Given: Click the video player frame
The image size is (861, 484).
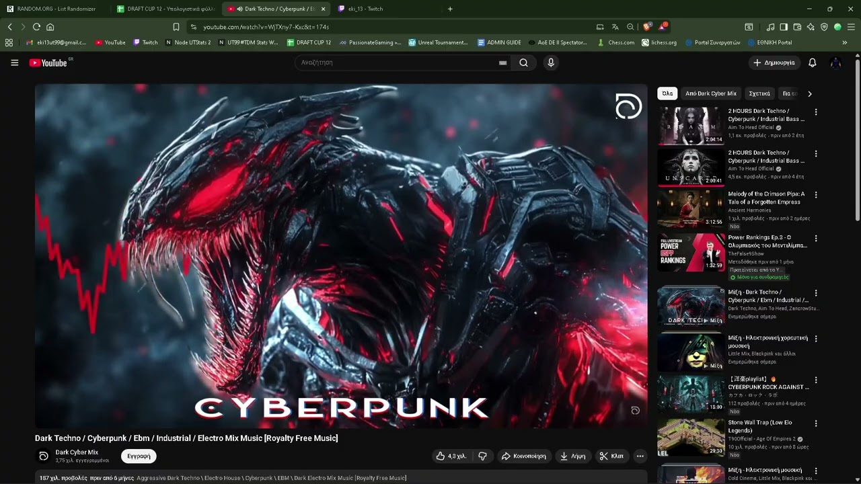Looking at the screenshot, I should [341, 255].
